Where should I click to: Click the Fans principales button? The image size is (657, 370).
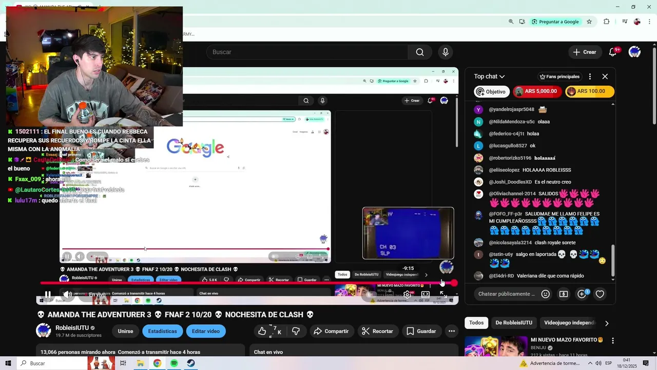click(559, 77)
